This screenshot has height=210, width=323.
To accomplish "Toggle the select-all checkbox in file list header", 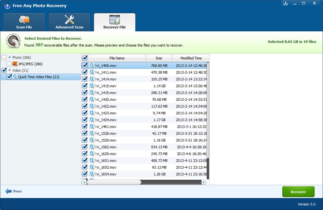I will click(x=85, y=58).
